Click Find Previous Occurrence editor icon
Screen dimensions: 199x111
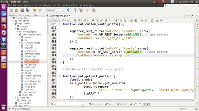[x=97, y=20]
